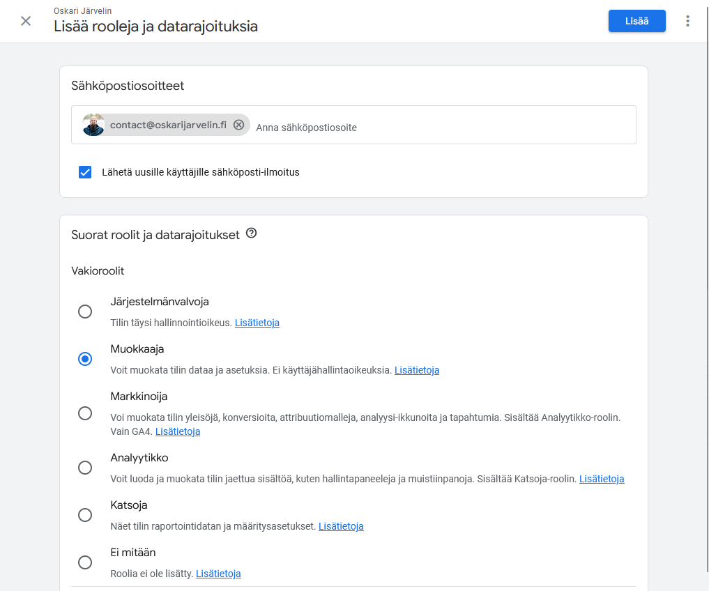Open Lisätietoja link for Järjestelmänvalvoja
Viewport: 709px width, 591px height.
point(257,323)
